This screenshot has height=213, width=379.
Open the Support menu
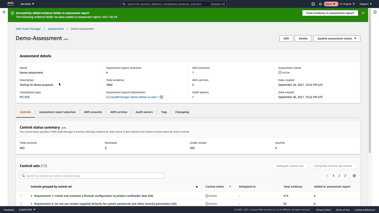click(x=365, y=4)
